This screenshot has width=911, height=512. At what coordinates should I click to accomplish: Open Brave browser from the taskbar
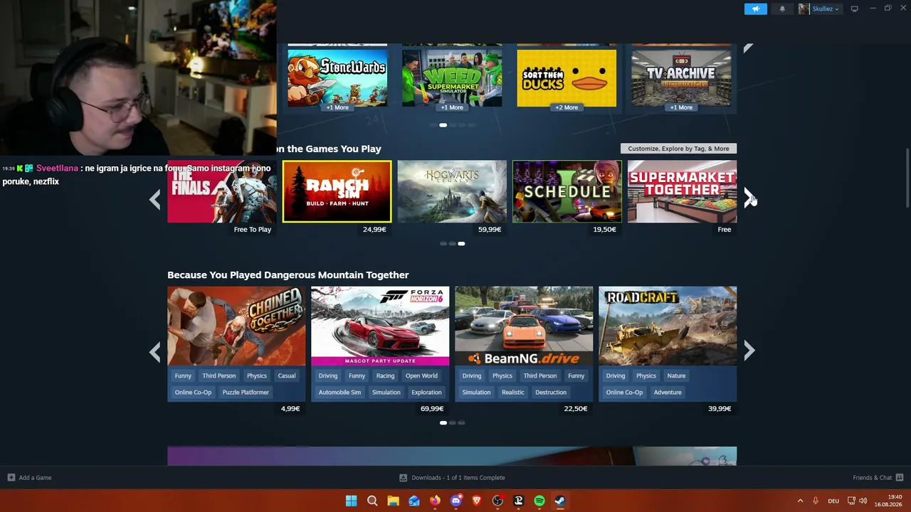click(477, 501)
